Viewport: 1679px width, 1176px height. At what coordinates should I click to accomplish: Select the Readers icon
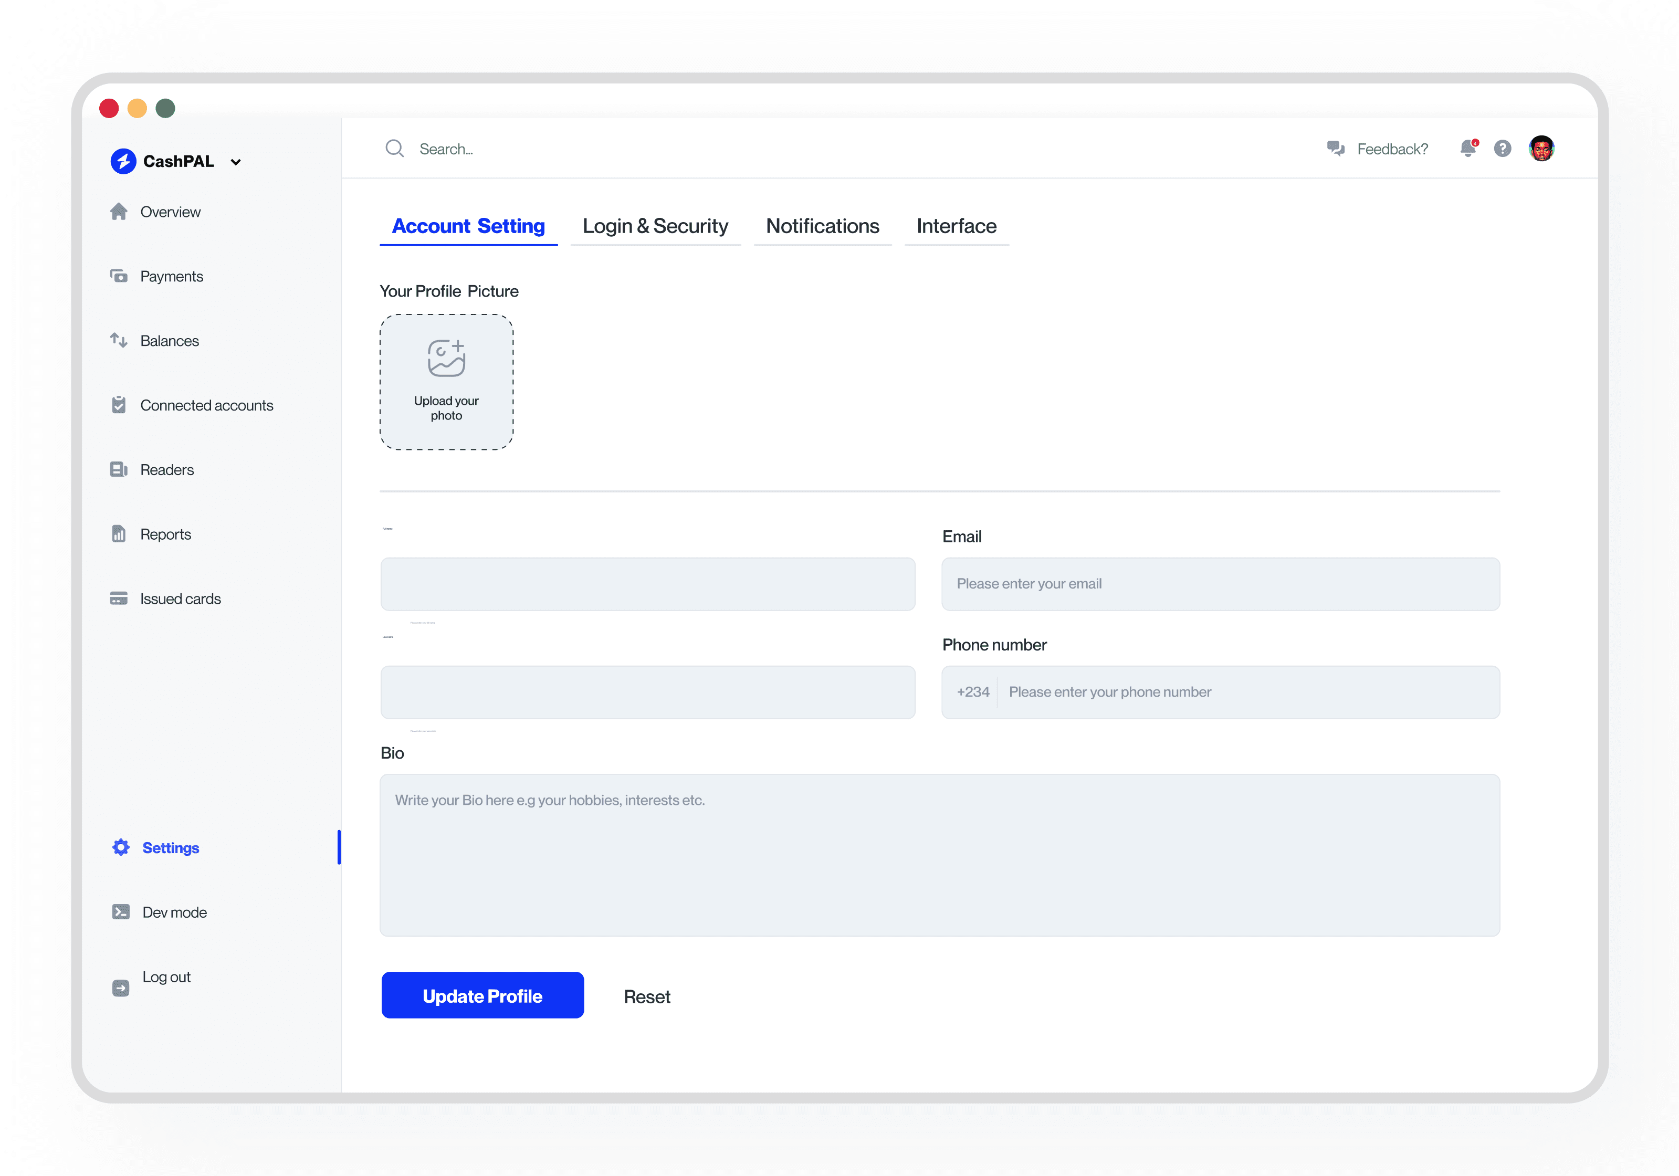(120, 469)
